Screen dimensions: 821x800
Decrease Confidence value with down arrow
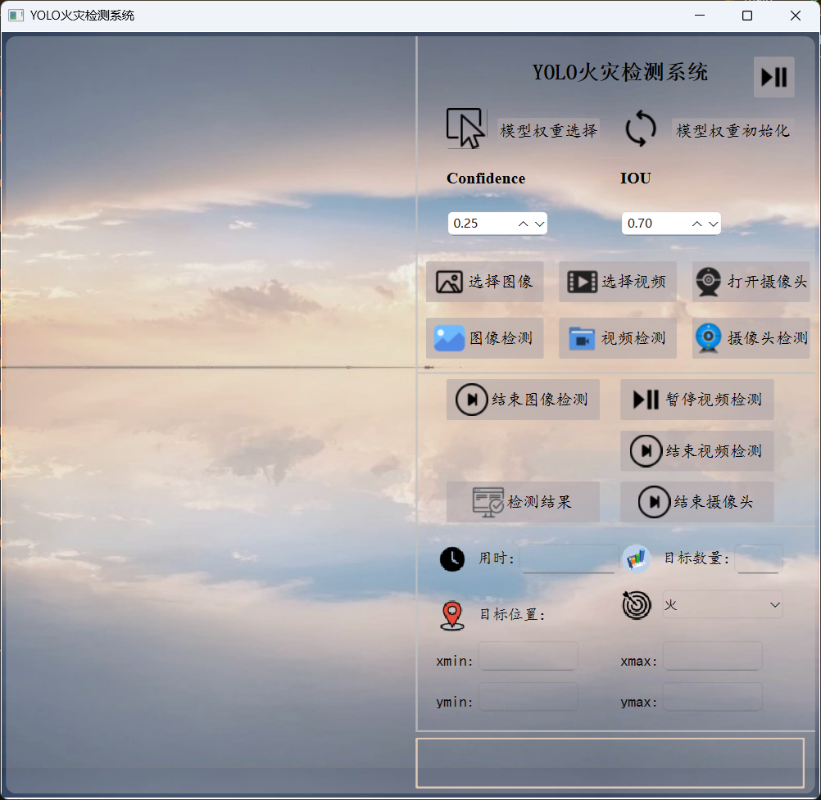pos(539,224)
